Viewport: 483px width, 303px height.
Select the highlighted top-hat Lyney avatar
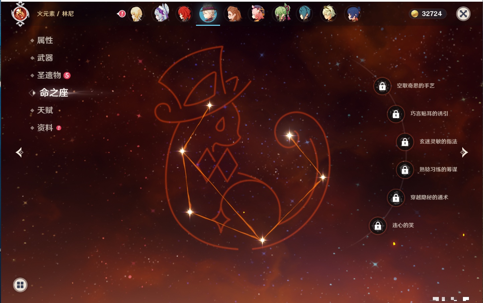[208, 14]
